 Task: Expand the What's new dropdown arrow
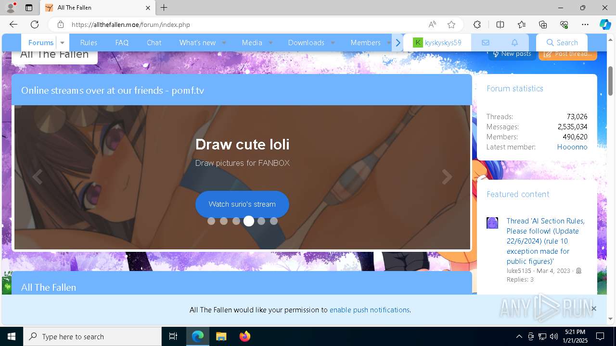224,43
